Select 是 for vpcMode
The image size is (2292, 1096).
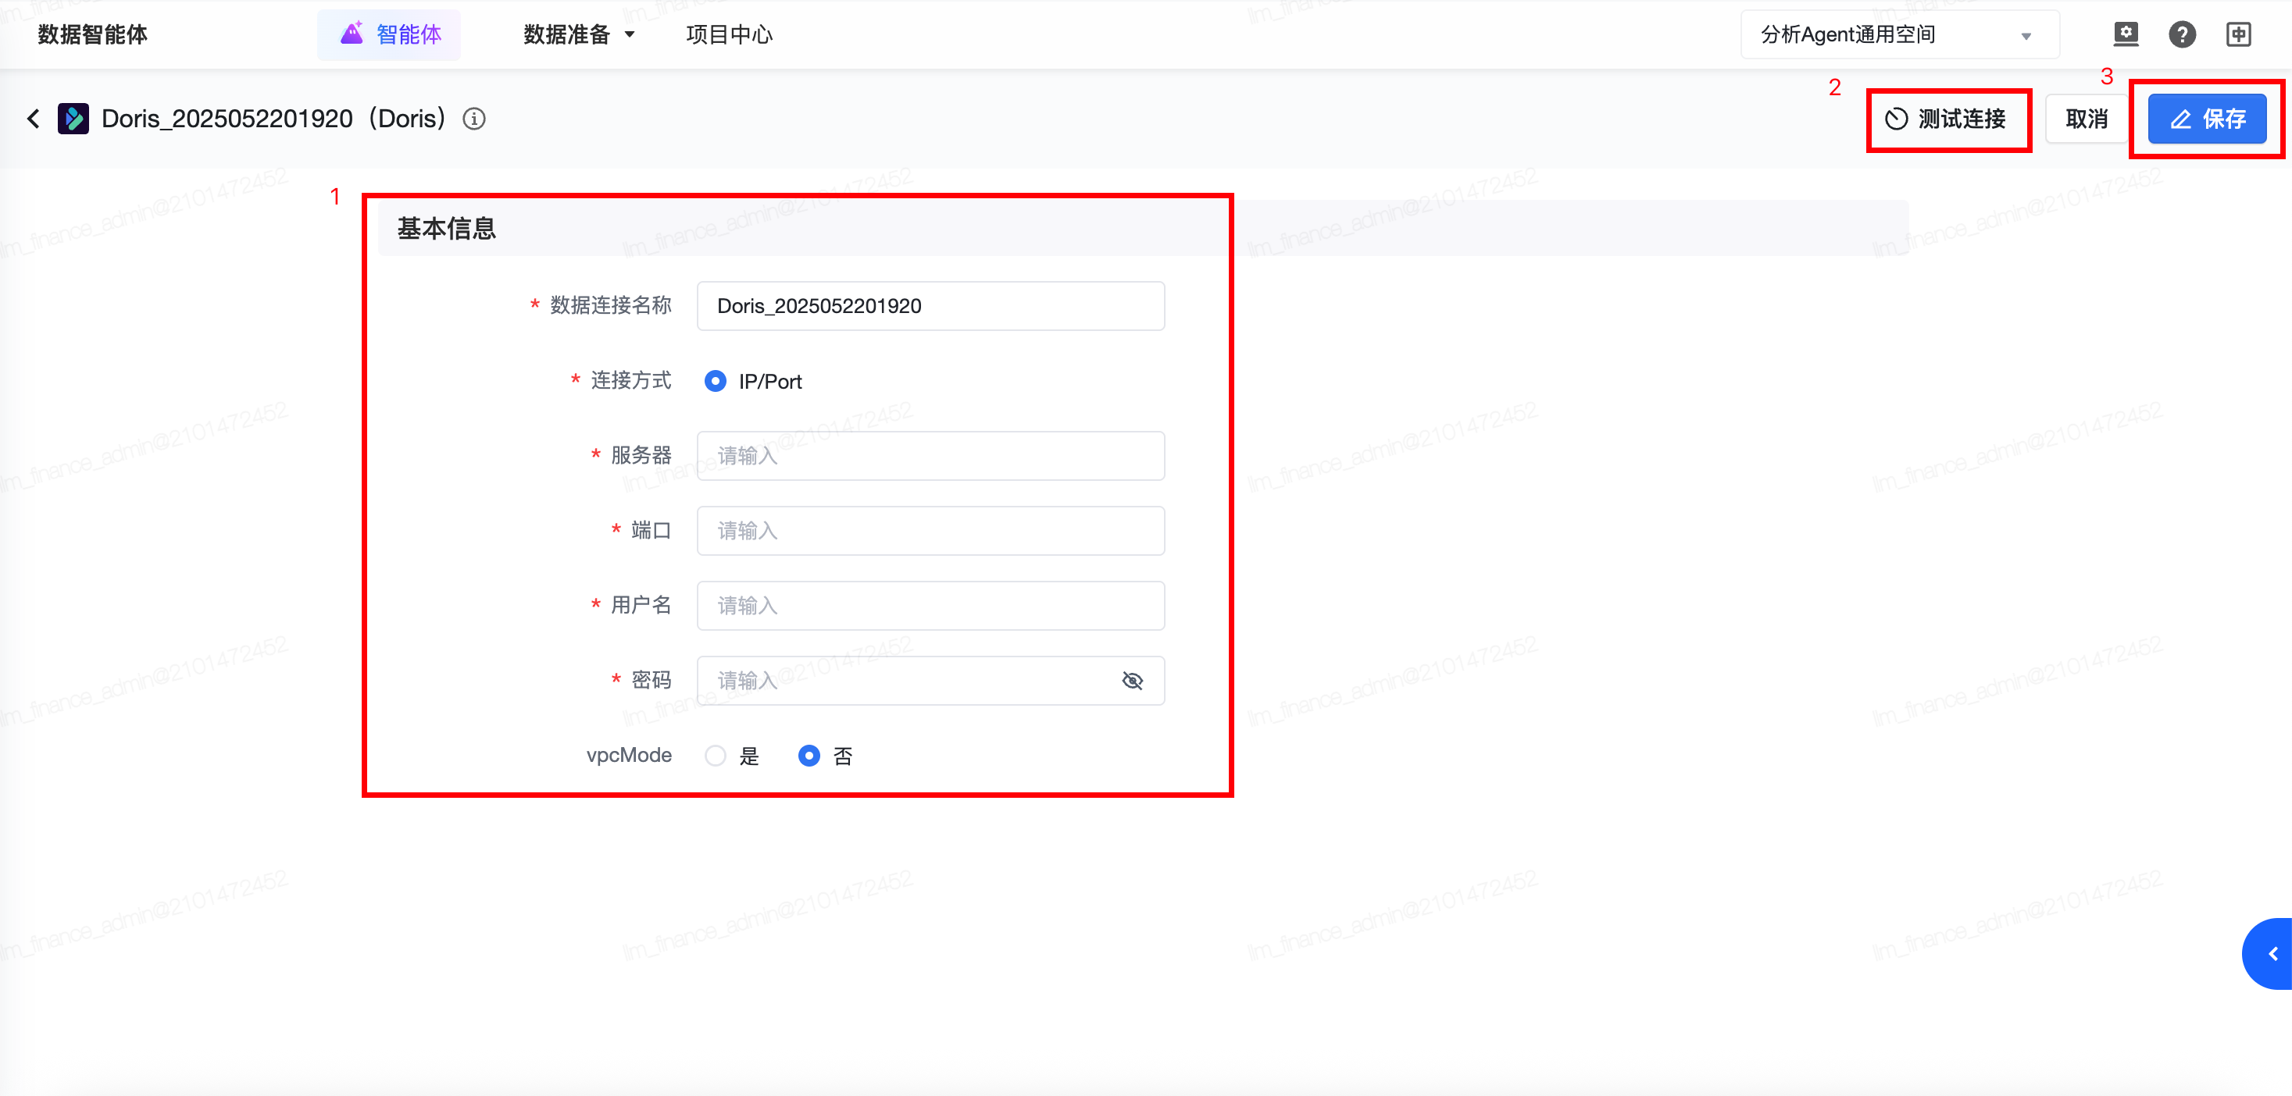pos(716,756)
